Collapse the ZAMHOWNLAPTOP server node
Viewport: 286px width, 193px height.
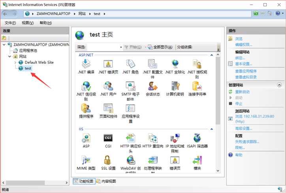point(4,45)
